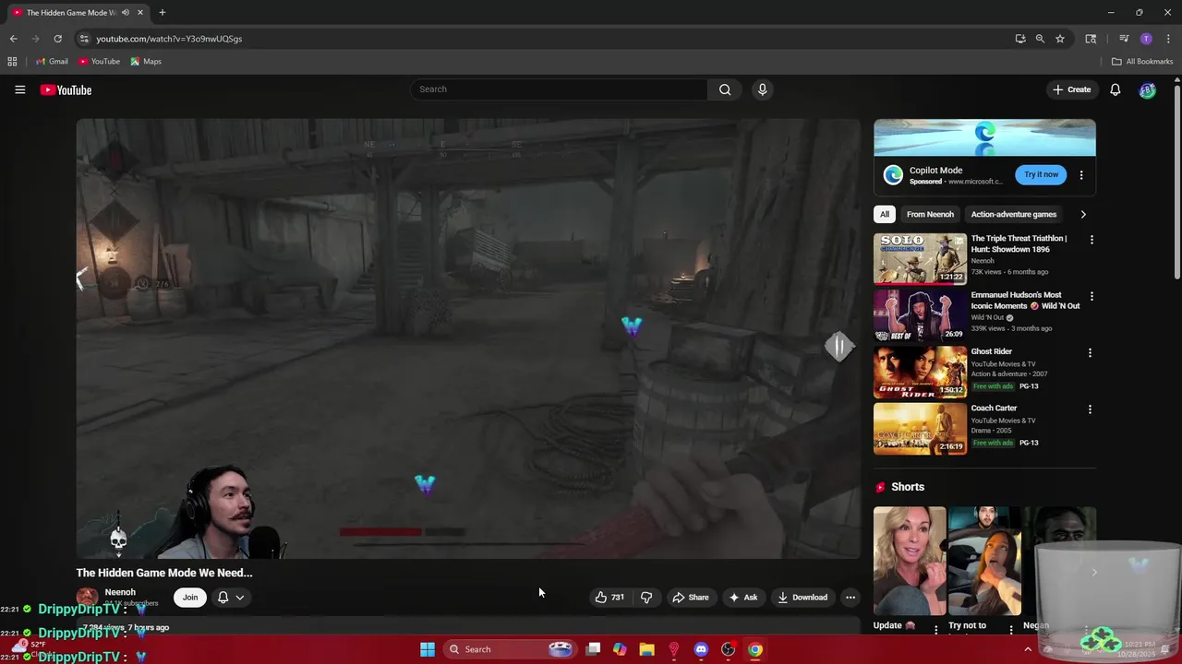Open the Coach Carter movie thumbnail
Image resolution: width=1182 pixels, height=664 pixels.
pyautogui.click(x=921, y=428)
